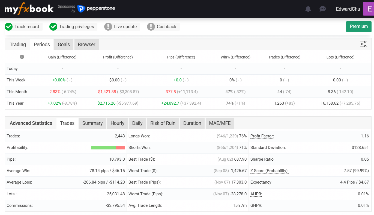Open the Browser tab
Screen dimensions: 374x215
click(86, 45)
